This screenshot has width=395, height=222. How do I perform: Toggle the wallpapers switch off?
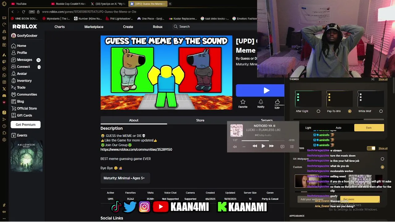pos(371,148)
